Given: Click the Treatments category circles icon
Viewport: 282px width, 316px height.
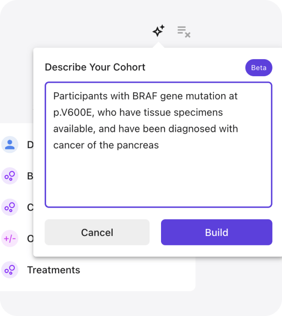Looking at the screenshot, I should tap(10, 270).
